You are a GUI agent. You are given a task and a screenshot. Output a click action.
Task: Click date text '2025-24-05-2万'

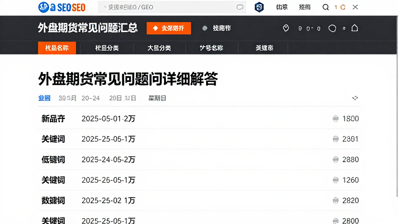coord(108,159)
